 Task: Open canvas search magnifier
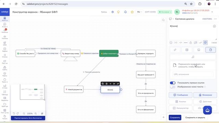[163, 20]
